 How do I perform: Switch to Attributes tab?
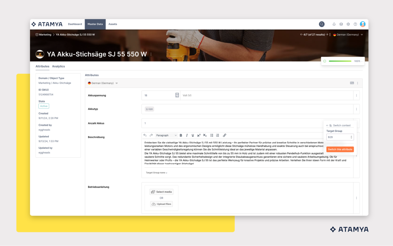(x=42, y=67)
